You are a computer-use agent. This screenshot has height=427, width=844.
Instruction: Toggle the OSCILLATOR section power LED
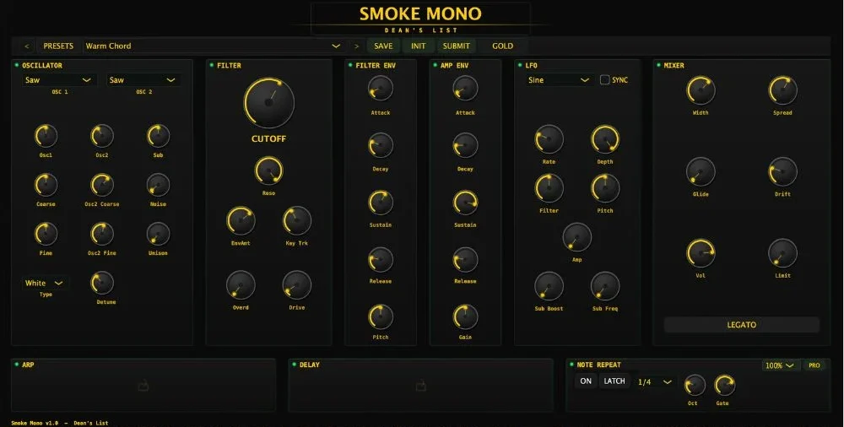pos(17,65)
